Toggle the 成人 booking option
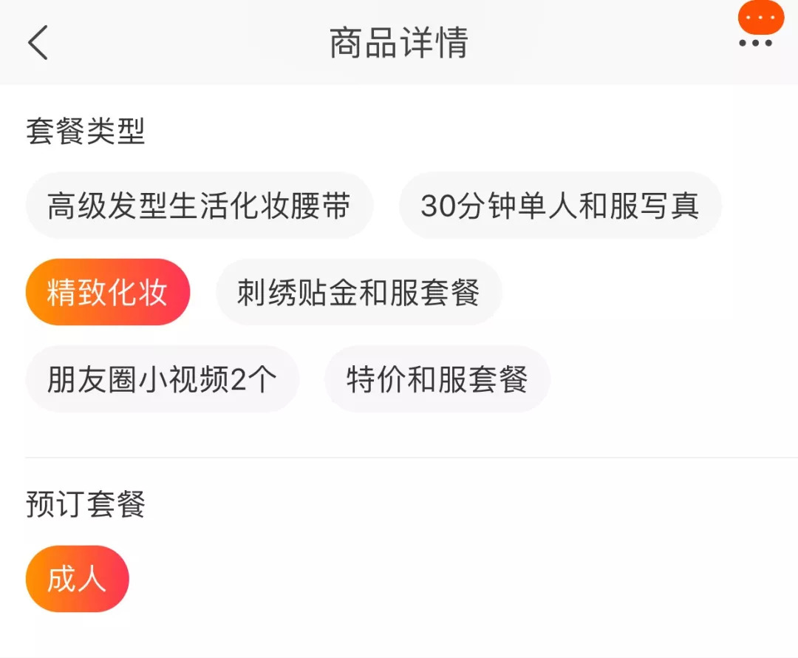 (77, 579)
